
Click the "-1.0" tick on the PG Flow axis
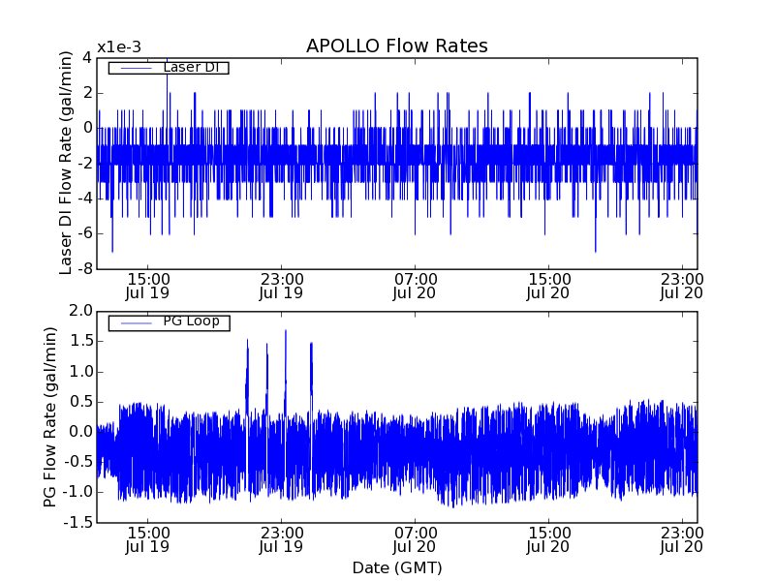pyautogui.click(x=77, y=492)
